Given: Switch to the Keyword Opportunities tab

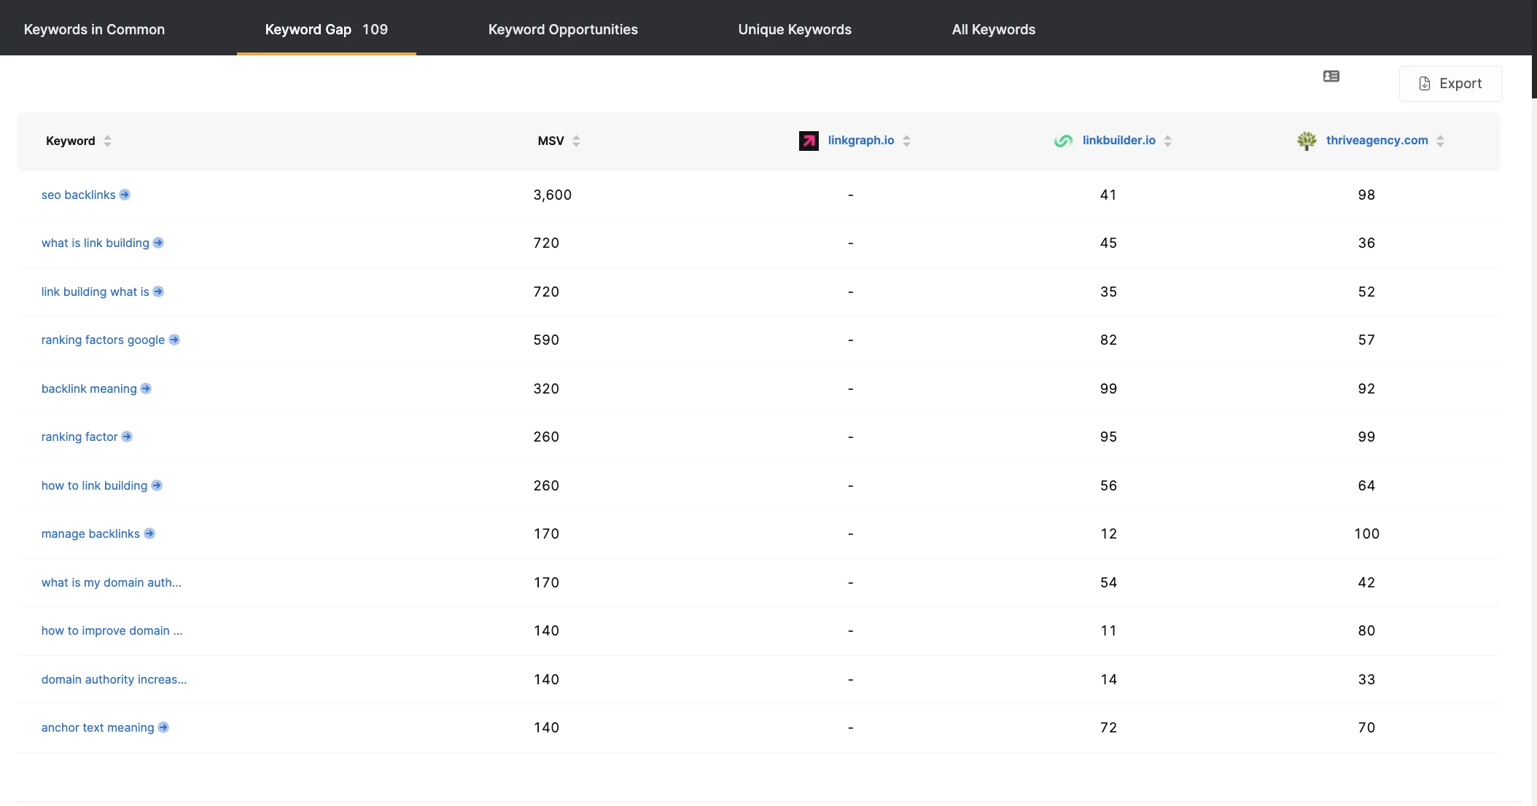Looking at the screenshot, I should 562,28.
